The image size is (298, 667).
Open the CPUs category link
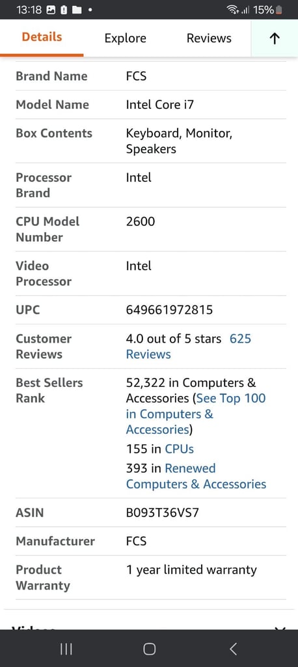coord(180,449)
